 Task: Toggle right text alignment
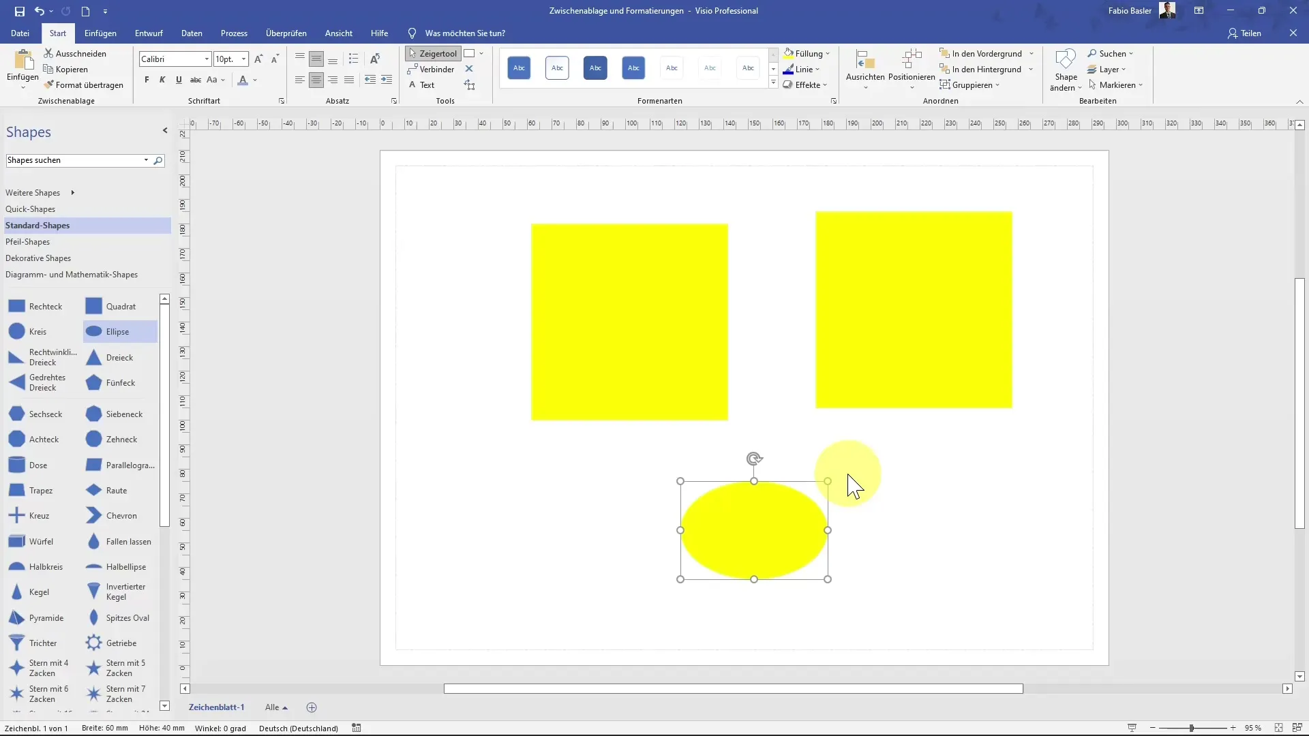(x=333, y=80)
